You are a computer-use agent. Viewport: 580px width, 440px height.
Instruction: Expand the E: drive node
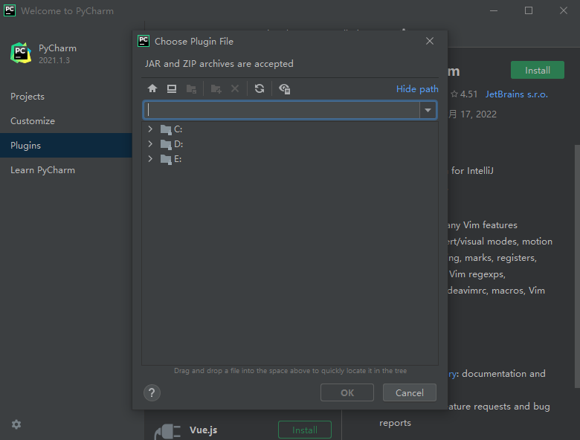pyautogui.click(x=150, y=158)
